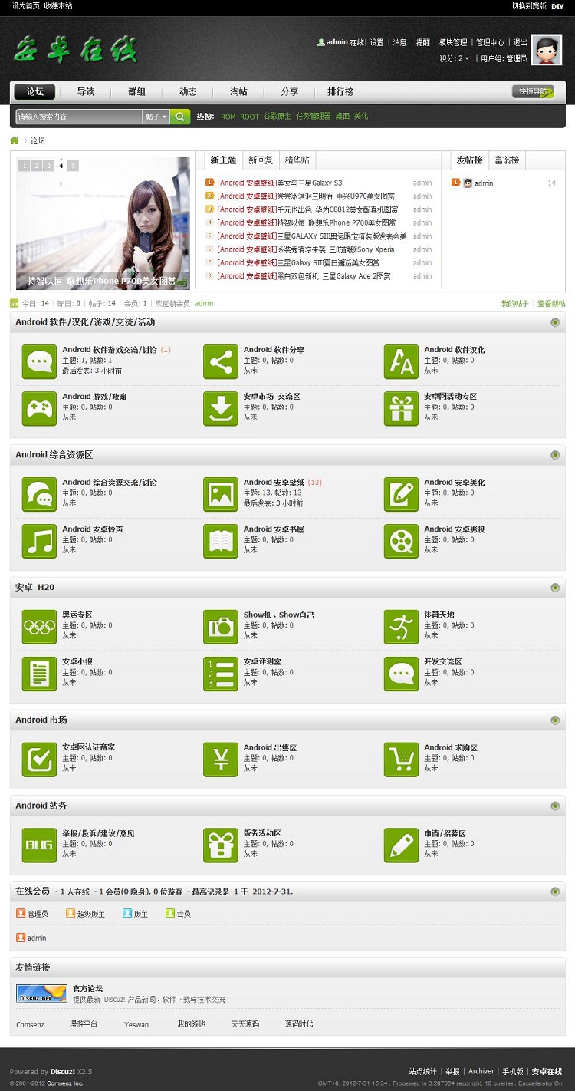575x1091 pixels.
Task: Open the Android 安卓铃声 music note icon
Action: (39, 541)
